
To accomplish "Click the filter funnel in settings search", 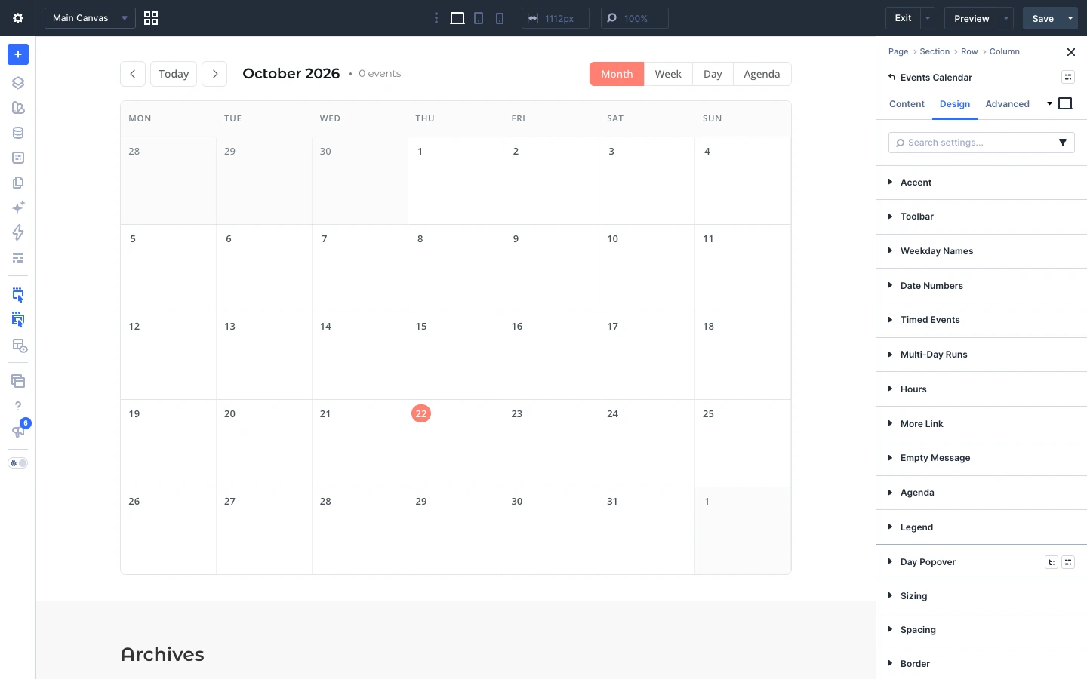I will tap(1063, 143).
